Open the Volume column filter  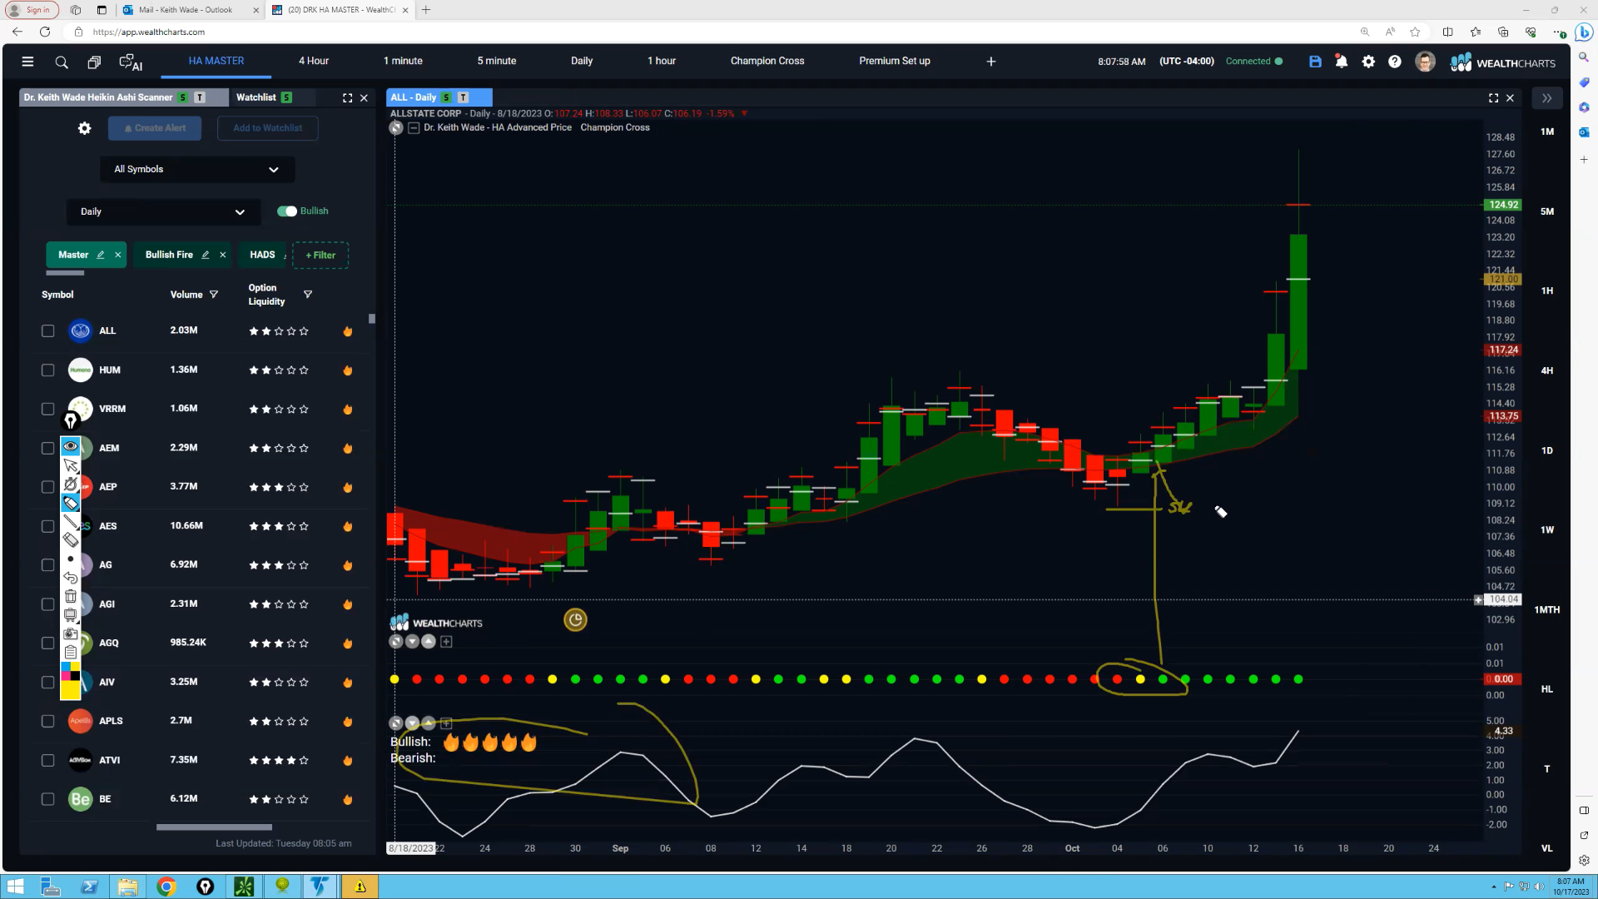point(214,295)
